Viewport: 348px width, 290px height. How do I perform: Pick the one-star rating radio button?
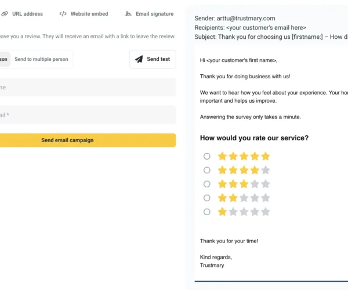point(207,212)
